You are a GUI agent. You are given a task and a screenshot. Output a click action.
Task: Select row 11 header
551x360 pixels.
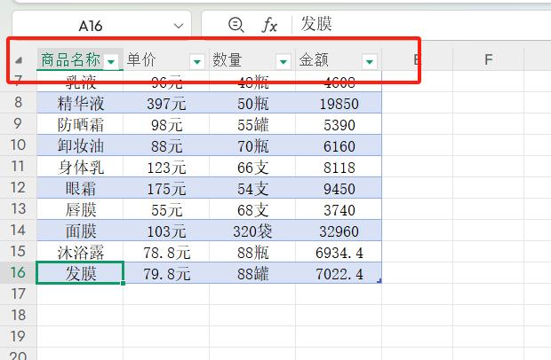tap(19, 166)
